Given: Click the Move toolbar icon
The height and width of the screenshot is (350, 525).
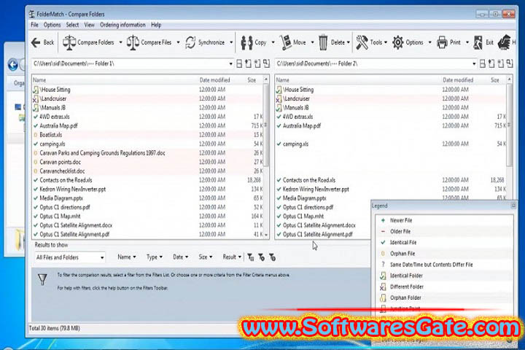Looking at the screenshot, I should pyautogui.click(x=286, y=42).
